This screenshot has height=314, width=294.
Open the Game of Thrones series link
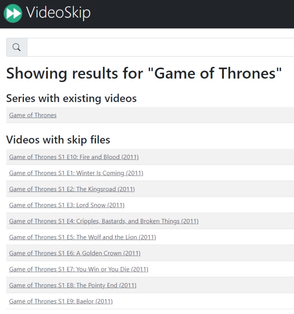pyautogui.click(x=33, y=115)
